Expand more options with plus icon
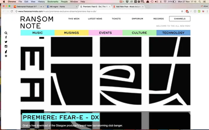Viewport: 209px width, 130px height. [x=6, y=56]
